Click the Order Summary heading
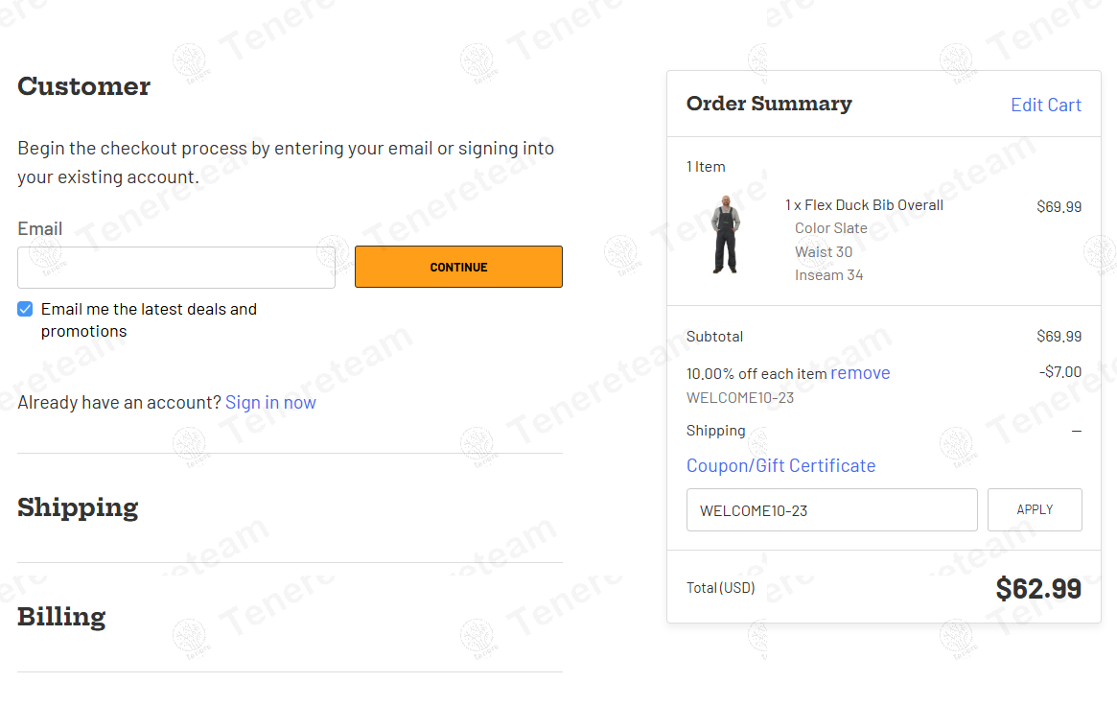 [x=769, y=104]
